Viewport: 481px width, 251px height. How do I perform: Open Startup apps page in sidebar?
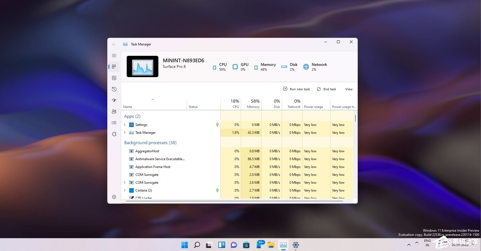click(x=114, y=100)
